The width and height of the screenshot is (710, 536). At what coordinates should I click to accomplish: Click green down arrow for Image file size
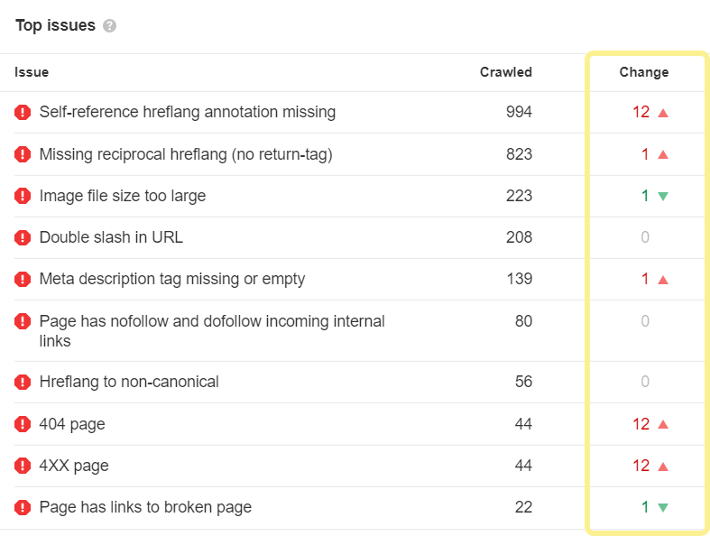pos(663,196)
